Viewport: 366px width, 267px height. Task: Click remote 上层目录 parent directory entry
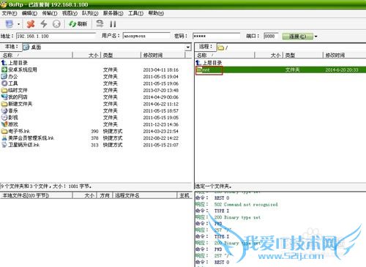[x=209, y=63]
